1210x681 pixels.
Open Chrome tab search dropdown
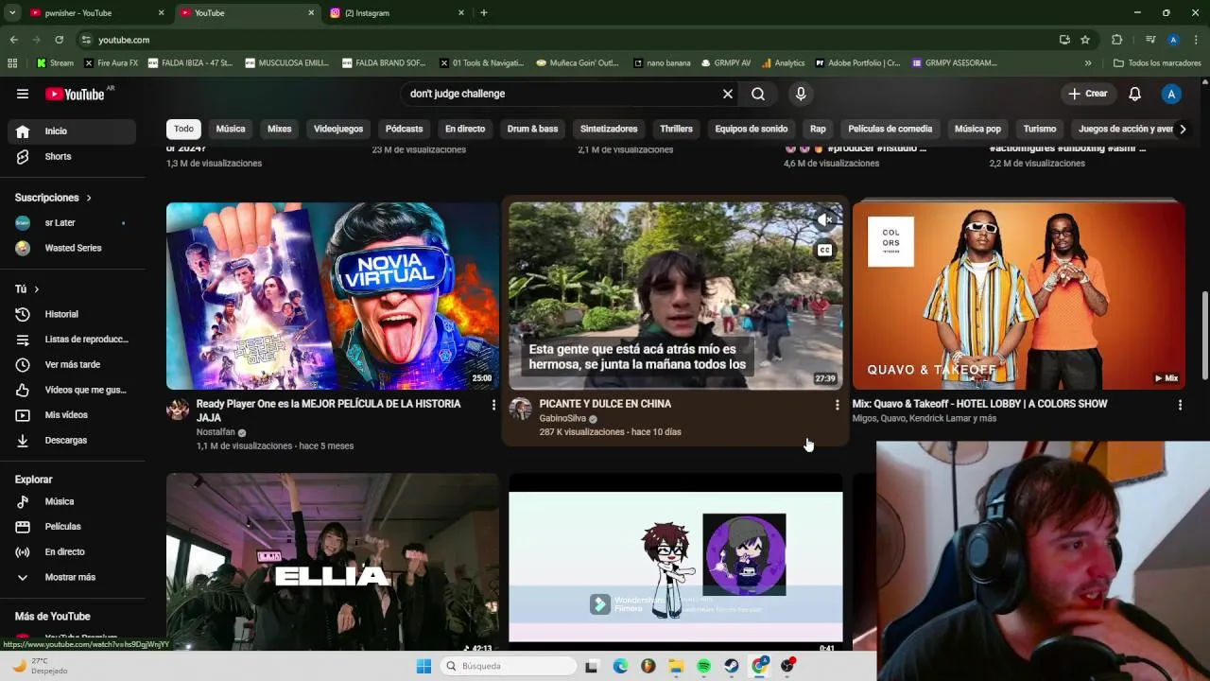tap(12, 13)
